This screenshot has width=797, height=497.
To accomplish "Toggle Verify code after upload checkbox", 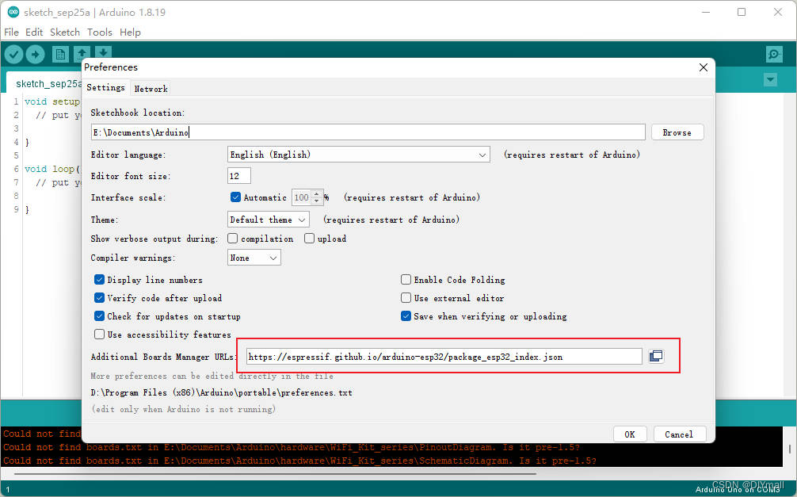I will [x=100, y=297].
